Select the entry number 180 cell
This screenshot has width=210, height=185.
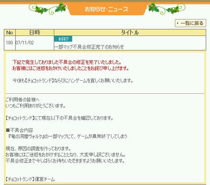10,43
